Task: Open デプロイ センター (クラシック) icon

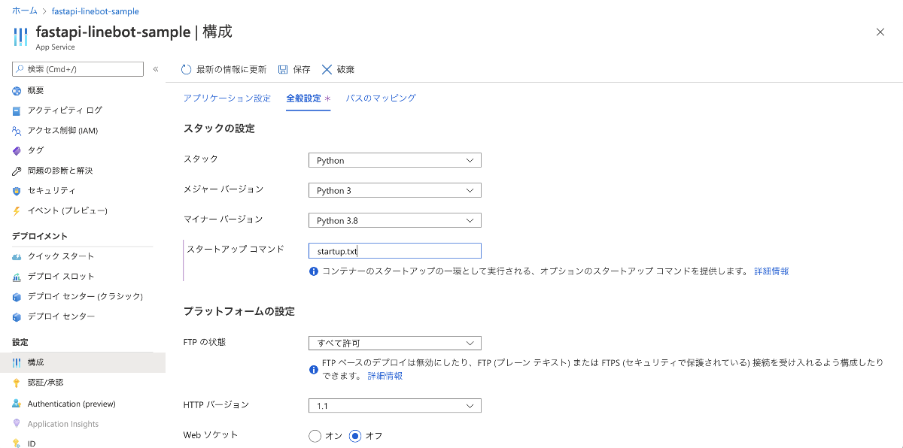Action: point(17,296)
